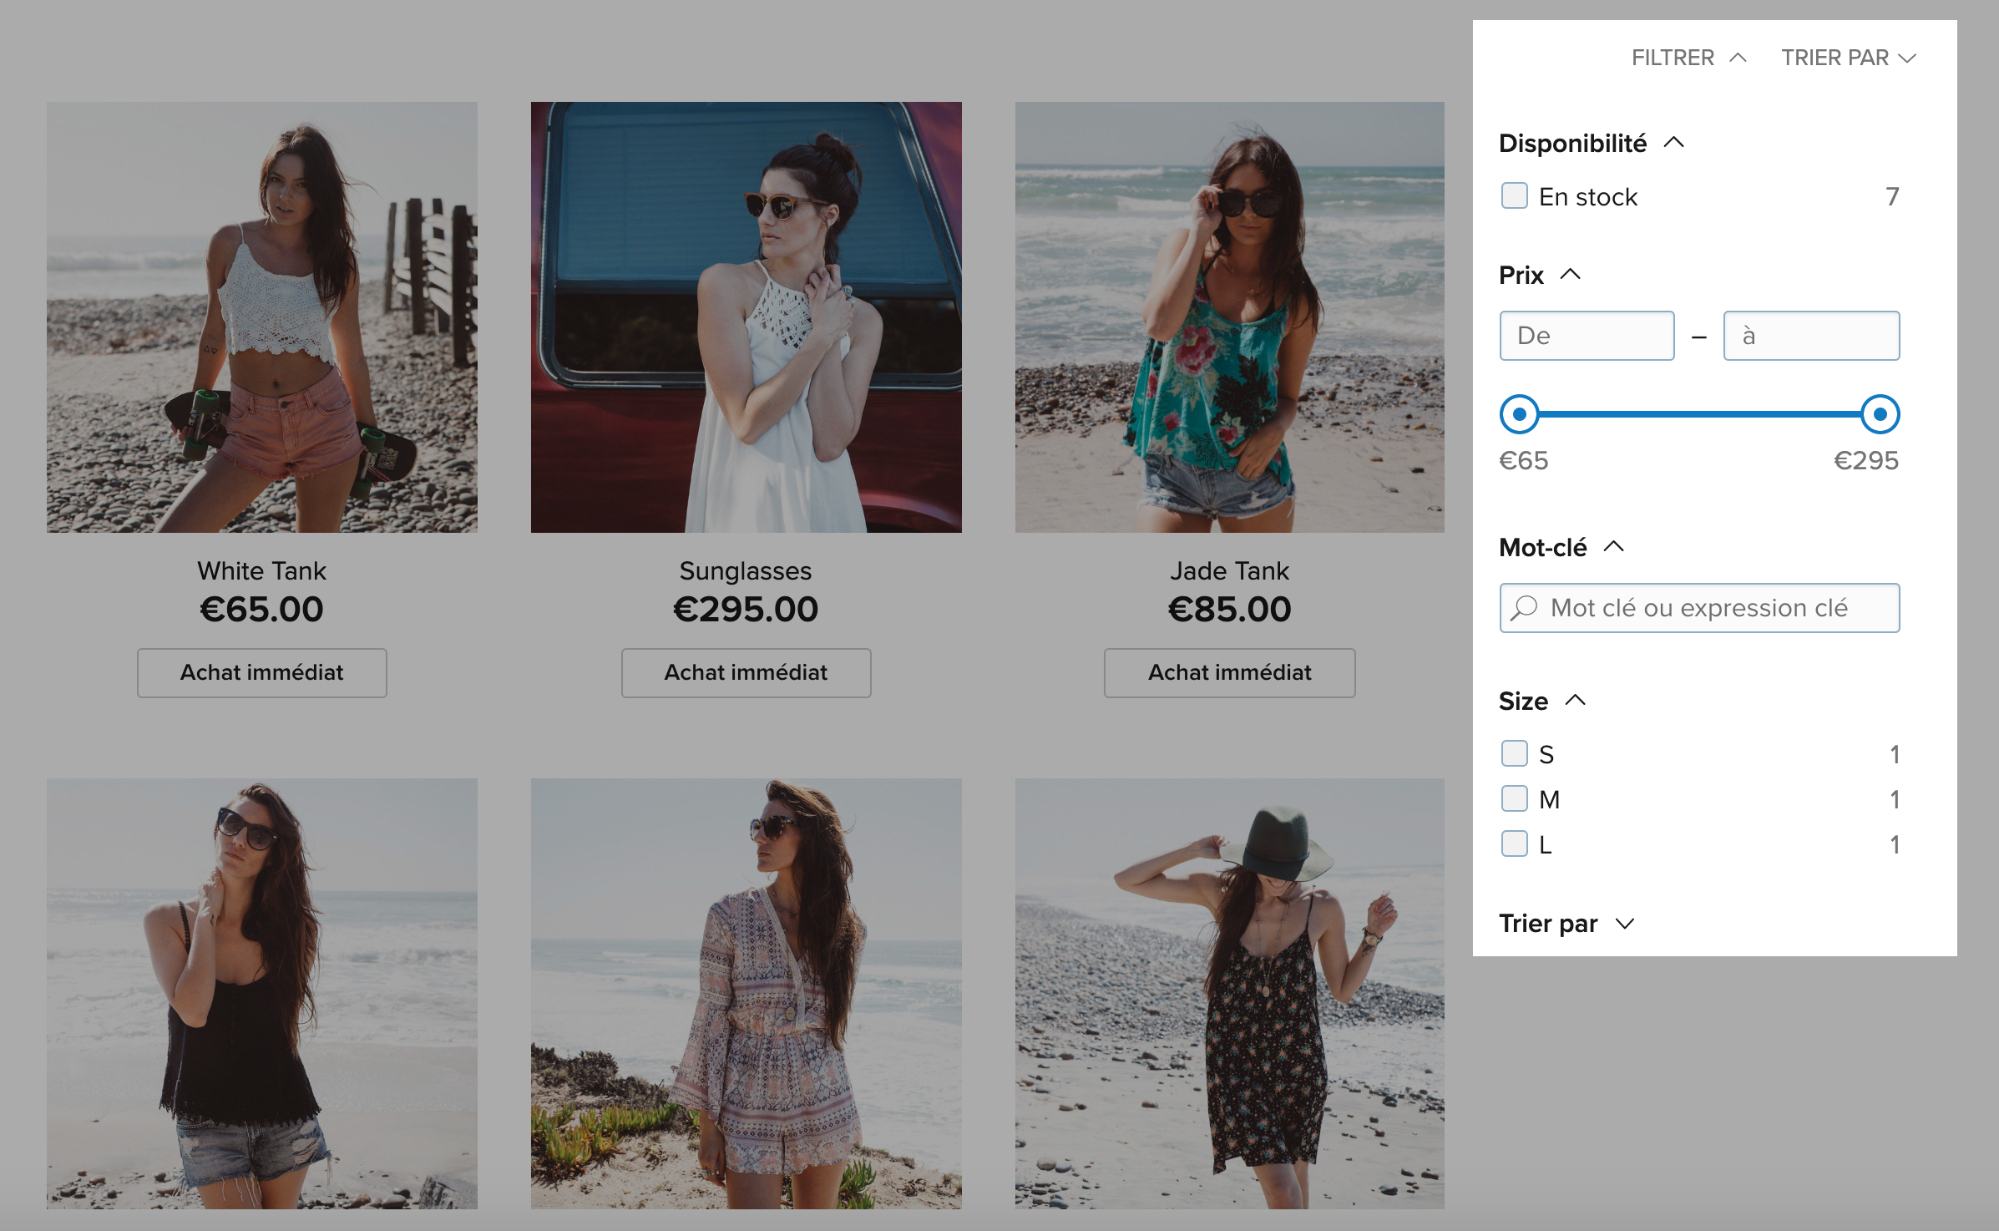Click the search magnifier icon in Mot-clé field
Screen dimensions: 1999x1231
1524,608
